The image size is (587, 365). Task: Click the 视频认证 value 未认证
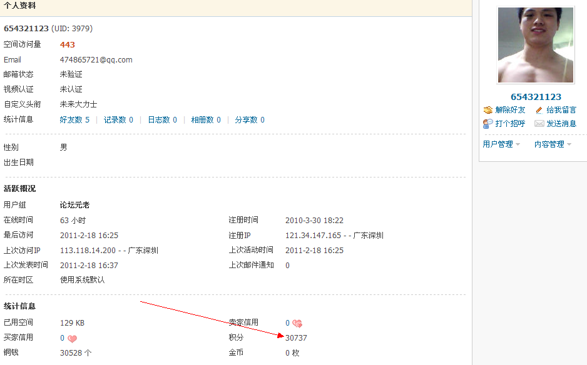pyautogui.click(x=71, y=89)
